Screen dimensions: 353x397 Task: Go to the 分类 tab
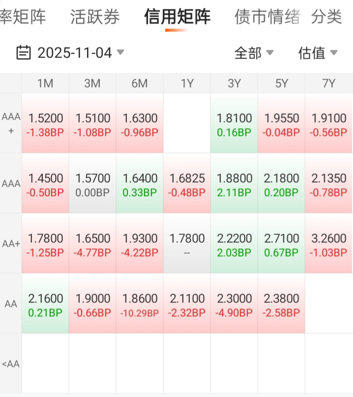[326, 17]
